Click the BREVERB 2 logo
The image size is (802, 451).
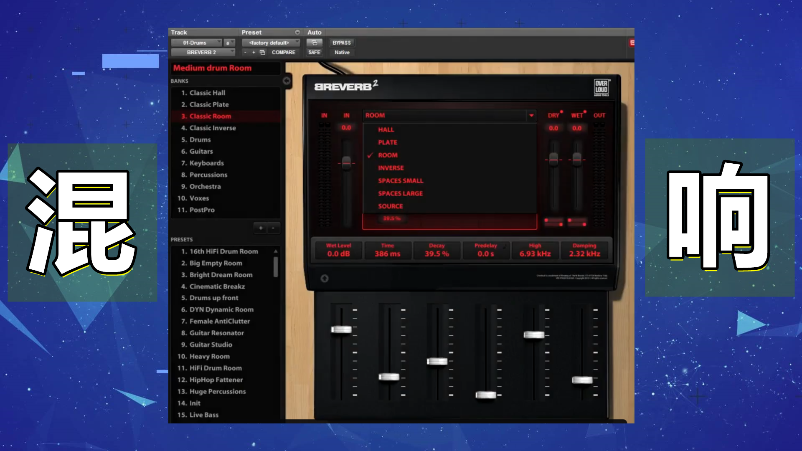click(x=346, y=86)
